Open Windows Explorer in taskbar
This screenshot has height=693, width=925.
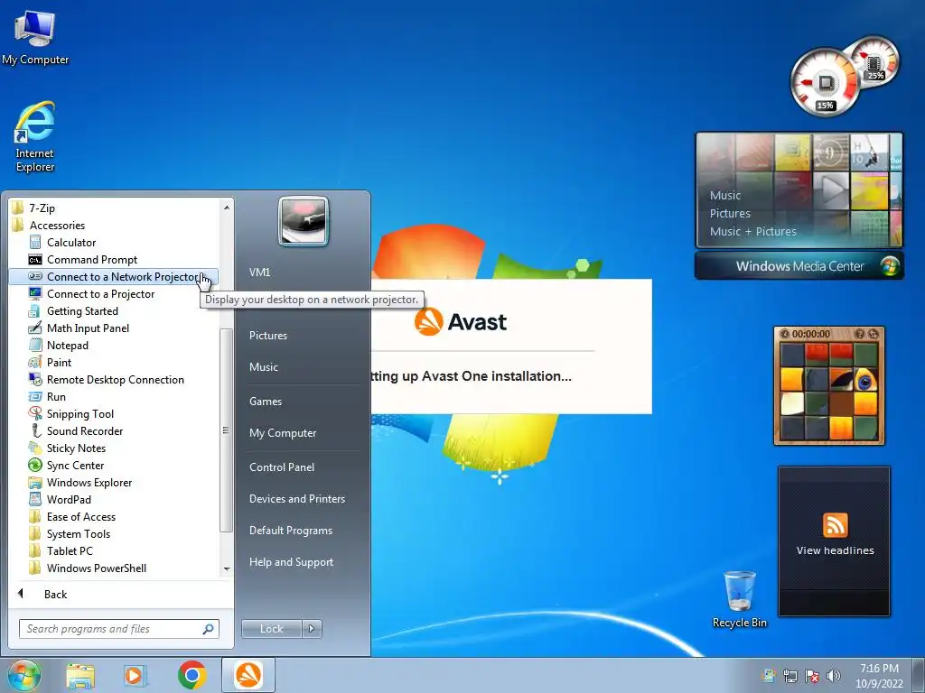80,675
